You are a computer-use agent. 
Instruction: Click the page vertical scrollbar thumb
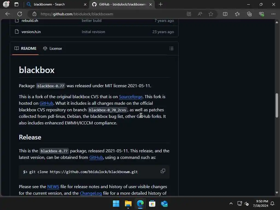277,105
